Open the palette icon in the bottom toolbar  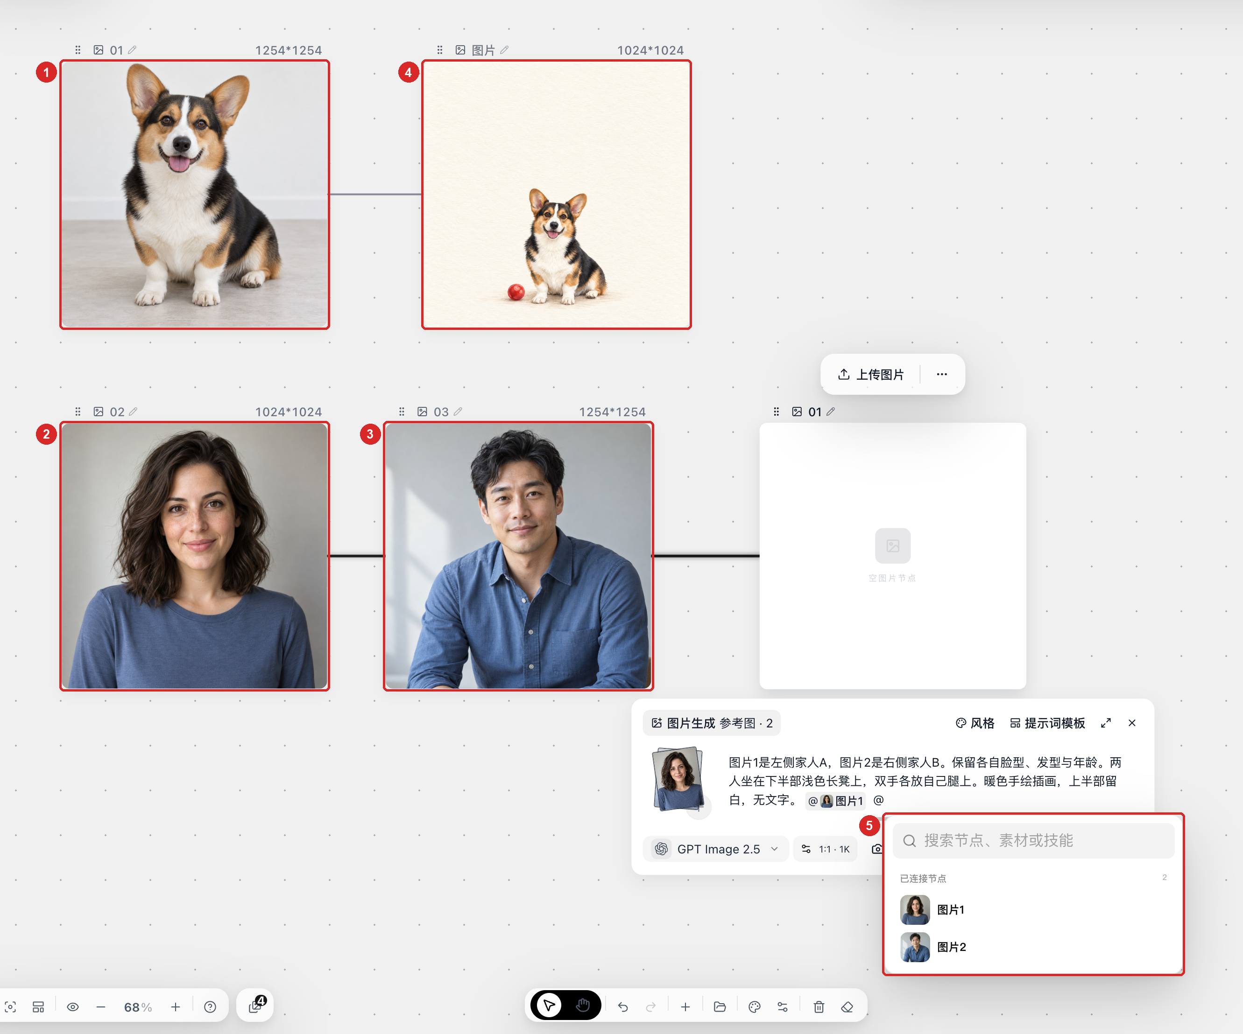coord(754,1007)
